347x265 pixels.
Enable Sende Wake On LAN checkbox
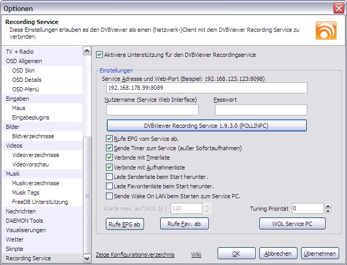click(110, 196)
